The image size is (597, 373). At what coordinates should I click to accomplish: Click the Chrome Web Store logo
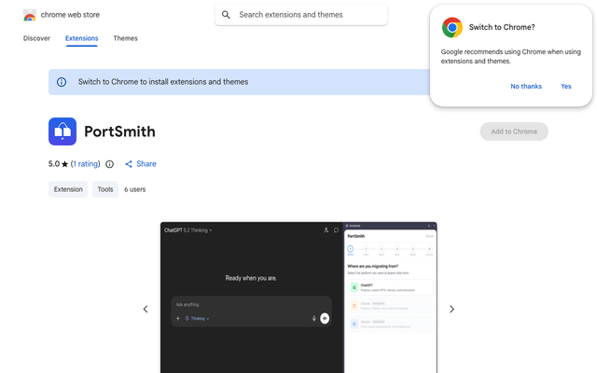[x=30, y=15]
